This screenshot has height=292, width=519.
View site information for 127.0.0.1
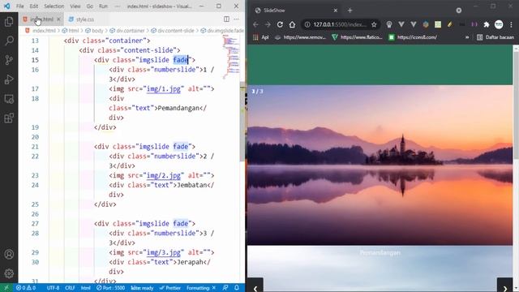click(x=307, y=24)
